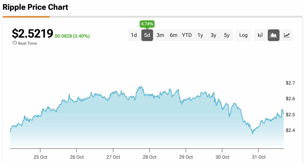Switch to line chart view

(x=287, y=35)
